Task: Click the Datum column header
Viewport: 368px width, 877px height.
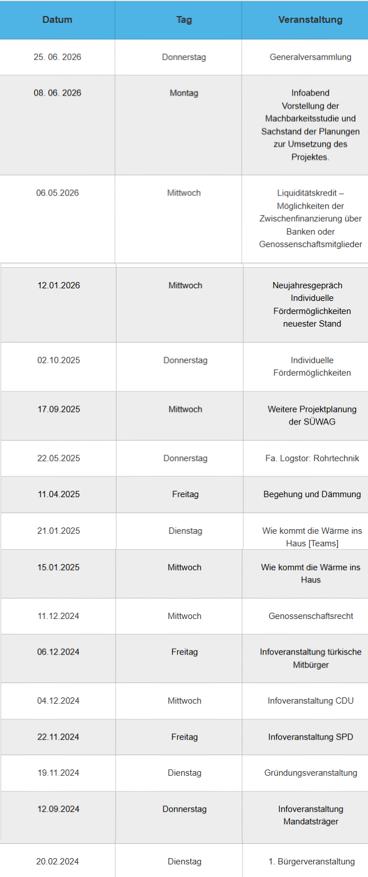Action: pyautogui.click(x=57, y=20)
